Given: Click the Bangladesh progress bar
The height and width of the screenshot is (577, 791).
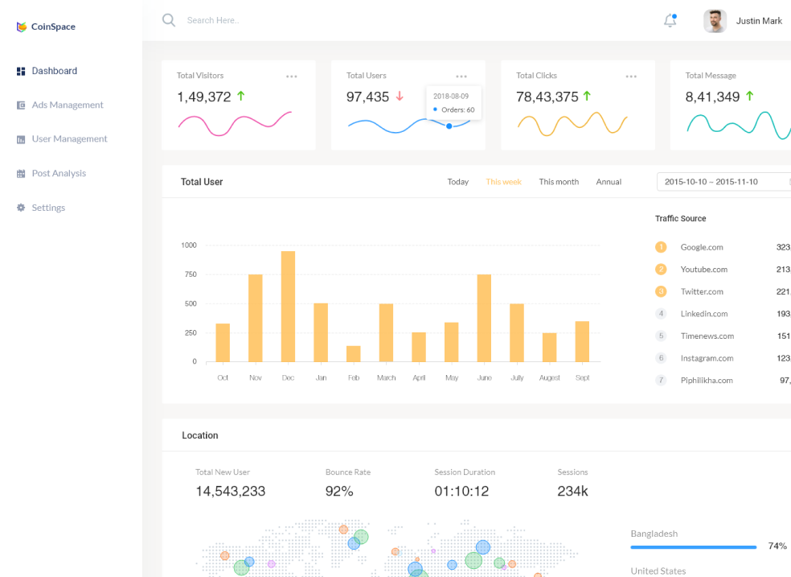Looking at the screenshot, I should (x=694, y=546).
